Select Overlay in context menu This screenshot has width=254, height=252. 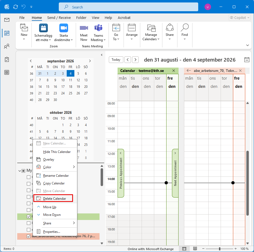(x=55, y=160)
